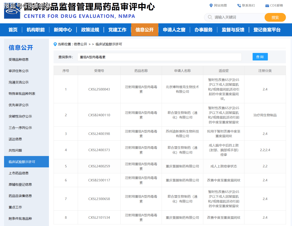Open 新闻中心 navigation menu
Screen dimensions: 292x226
[x=63, y=30]
